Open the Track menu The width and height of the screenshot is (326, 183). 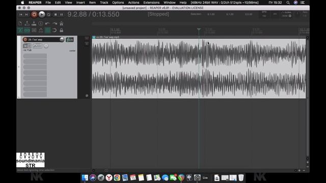[x=104, y=3]
